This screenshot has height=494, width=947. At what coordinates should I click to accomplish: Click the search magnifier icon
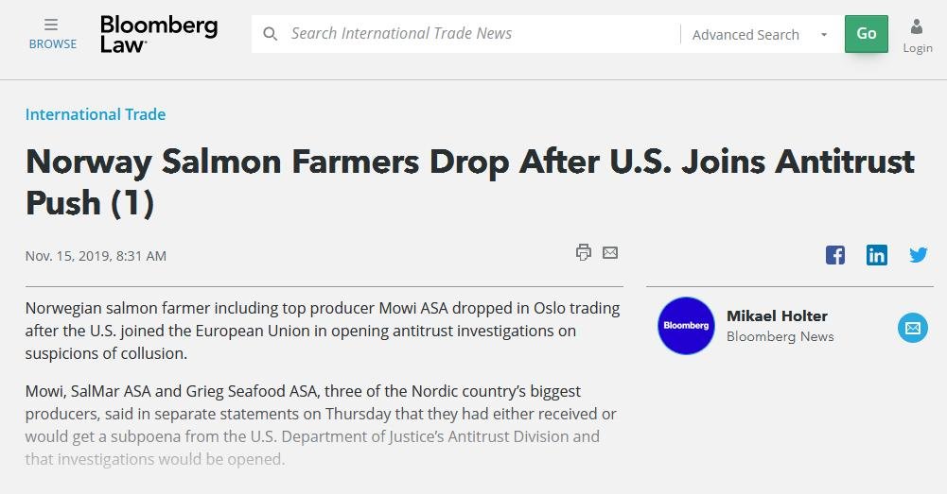click(271, 34)
